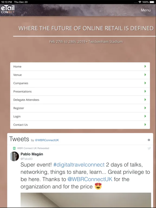The image size is (156, 208).
Task: Open the tweet's attached photo
Action: [x=86, y=200]
